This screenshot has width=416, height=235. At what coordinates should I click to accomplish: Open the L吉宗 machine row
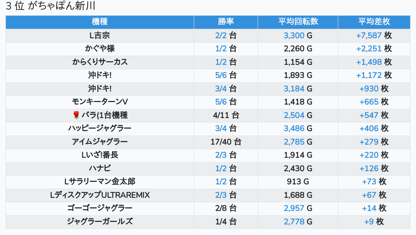pyautogui.click(x=100, y=35)
